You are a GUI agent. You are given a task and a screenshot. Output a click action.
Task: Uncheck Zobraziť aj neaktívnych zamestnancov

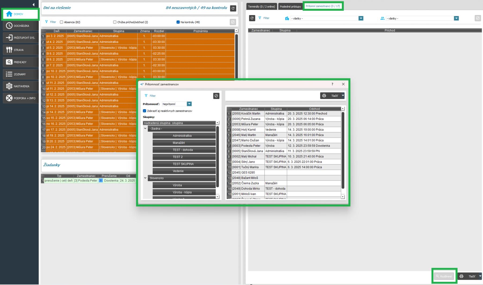[145, 111]
